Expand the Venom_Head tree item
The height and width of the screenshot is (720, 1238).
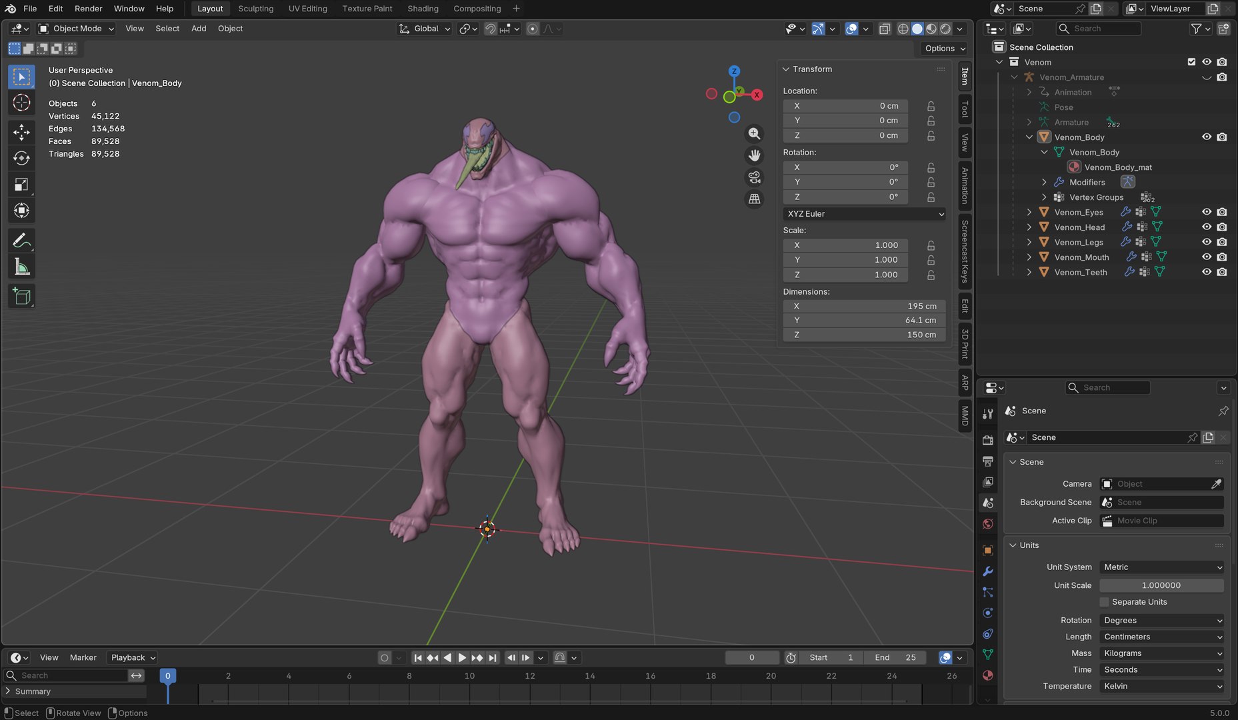click(1029, 227)
